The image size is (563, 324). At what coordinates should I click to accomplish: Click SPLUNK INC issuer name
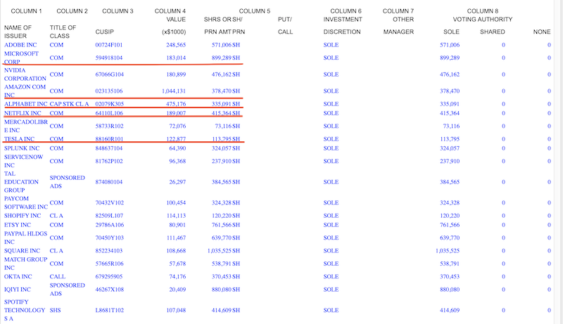pyautogui.click(x=22, y=148)
